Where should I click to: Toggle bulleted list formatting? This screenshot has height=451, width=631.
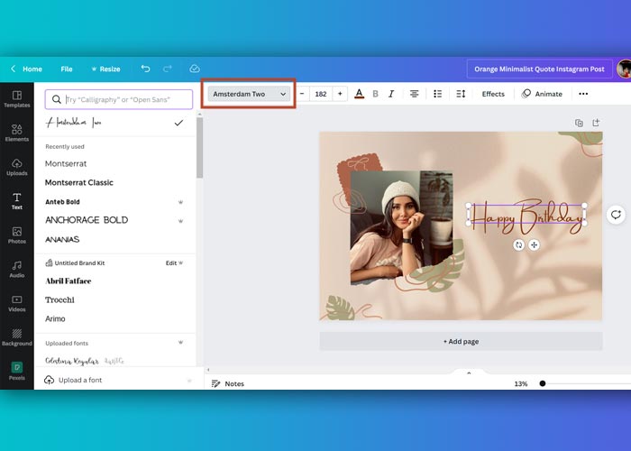click(x=438, y=94)
